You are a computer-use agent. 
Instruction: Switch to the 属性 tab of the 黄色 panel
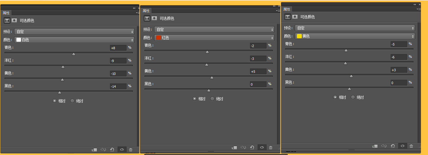[287, 9]
